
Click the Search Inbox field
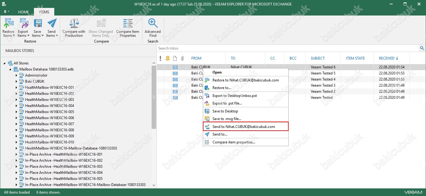tap(288, 48)
